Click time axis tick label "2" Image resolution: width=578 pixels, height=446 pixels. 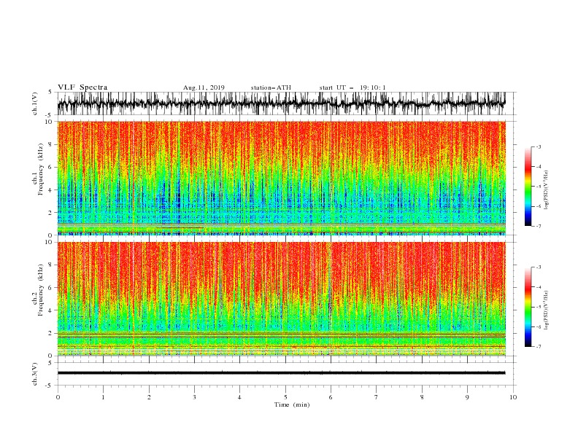(x=149, y=397)
